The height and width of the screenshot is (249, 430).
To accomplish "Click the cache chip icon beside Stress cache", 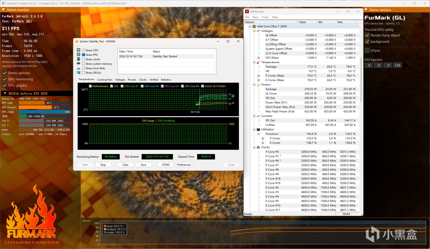I will coord(79,59).
